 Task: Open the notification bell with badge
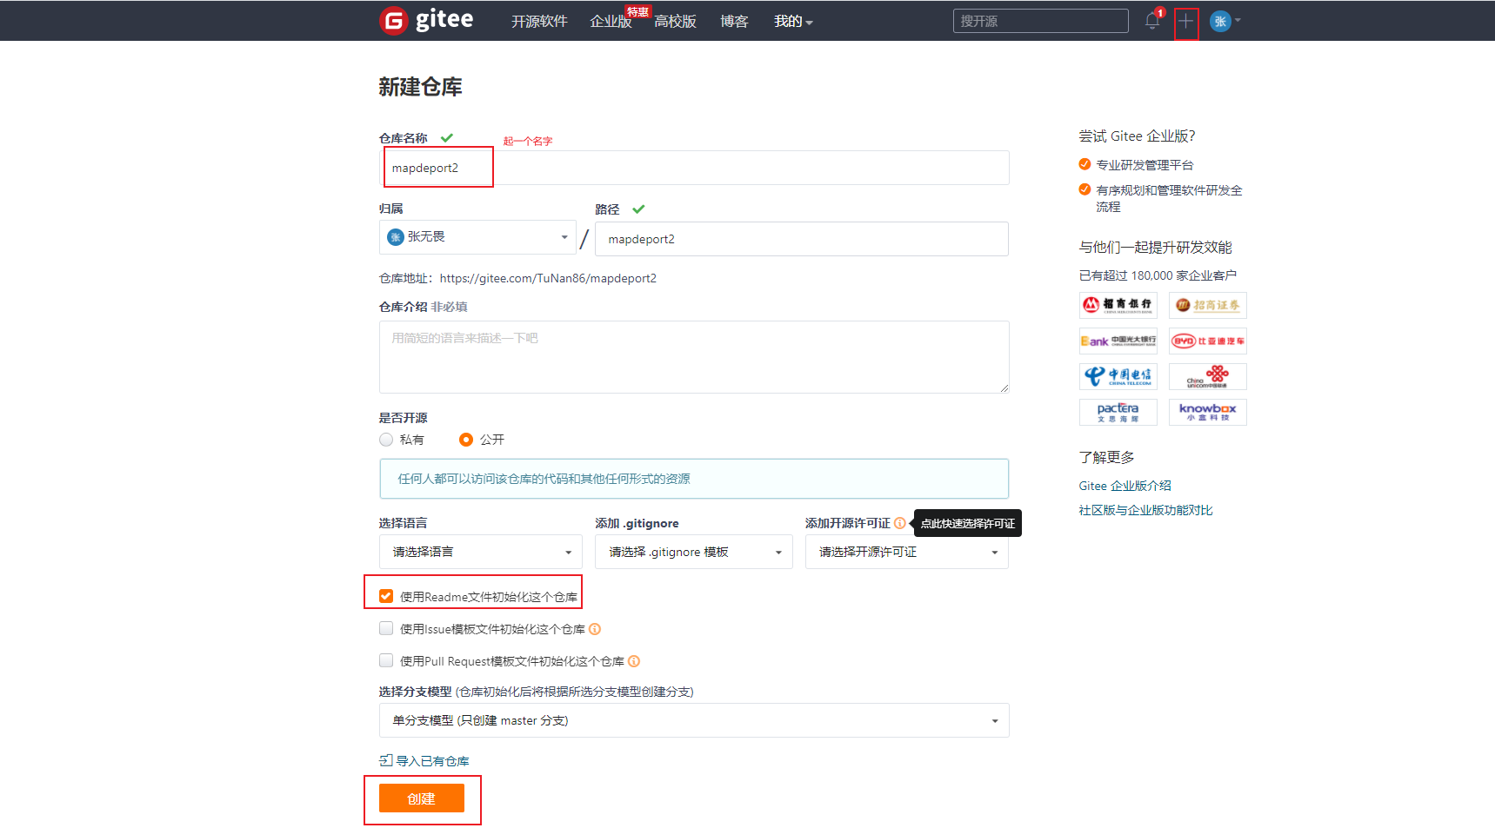1151,21
